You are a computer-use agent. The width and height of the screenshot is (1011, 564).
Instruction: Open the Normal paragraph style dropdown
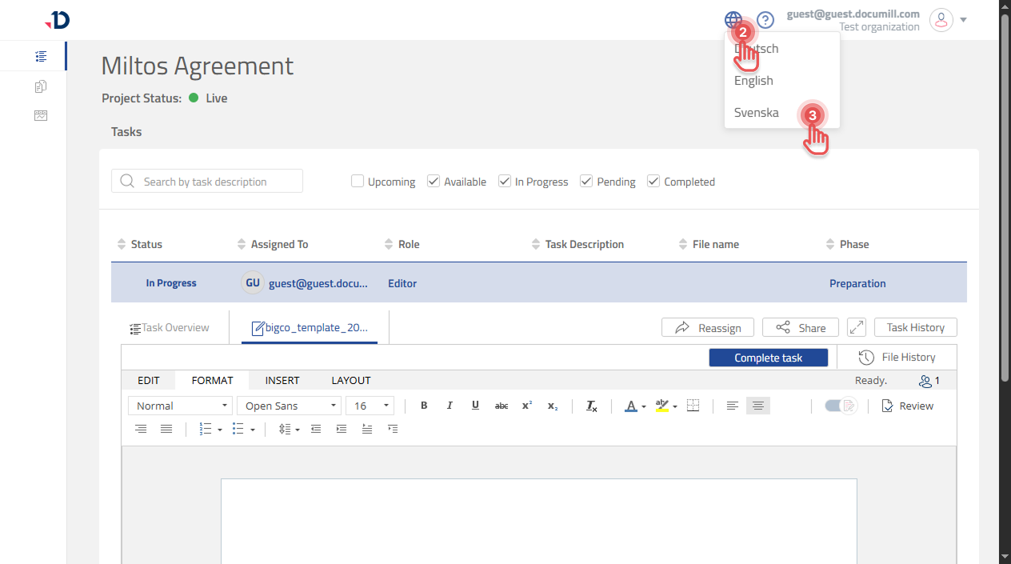(179, 406)
